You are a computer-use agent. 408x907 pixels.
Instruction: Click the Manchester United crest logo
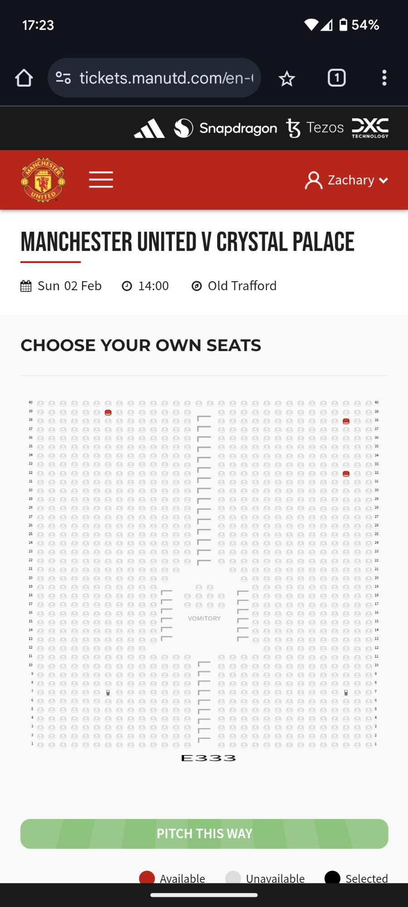43,180
